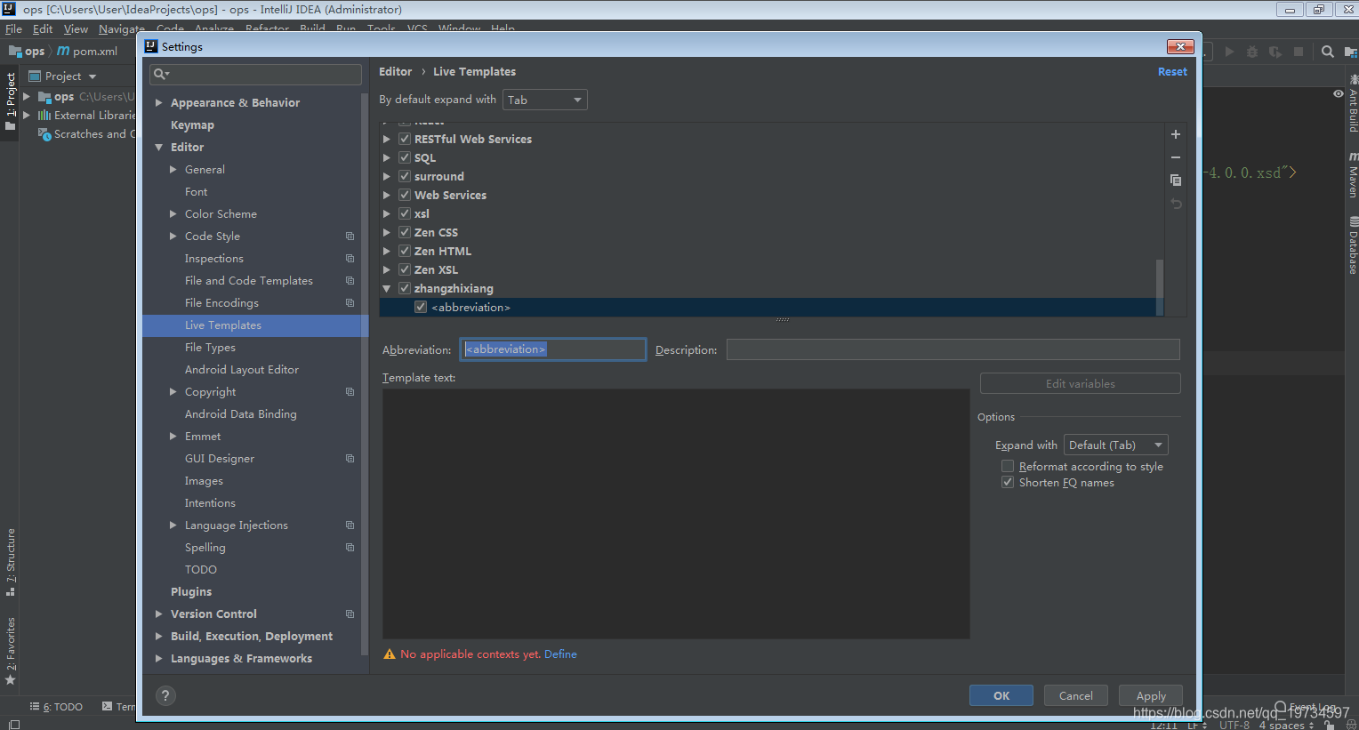The width and height of the screenshot is (1359, 730).
Task: Click project-level icon beside Spelling
Action: [350, 548]
